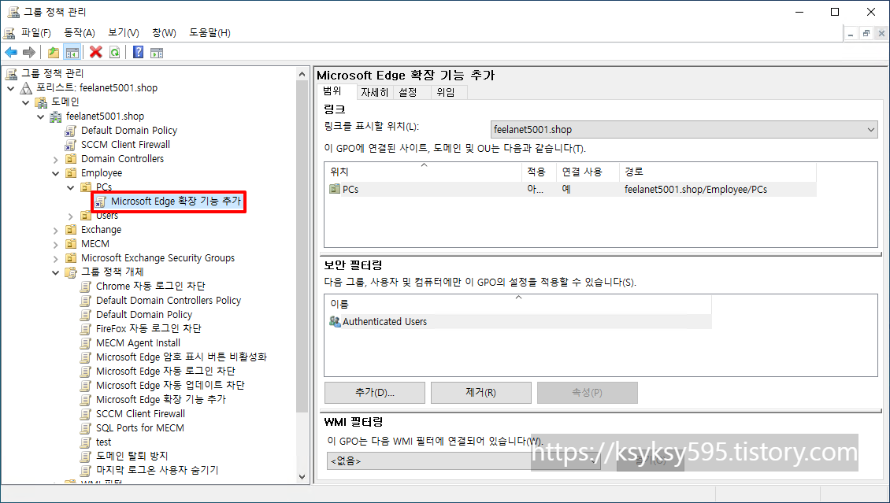Select the SCCM Client Firewall link under feelanet5001.shop
The width and height of the screenshot is (890, 503).
[x=125, y=145]
